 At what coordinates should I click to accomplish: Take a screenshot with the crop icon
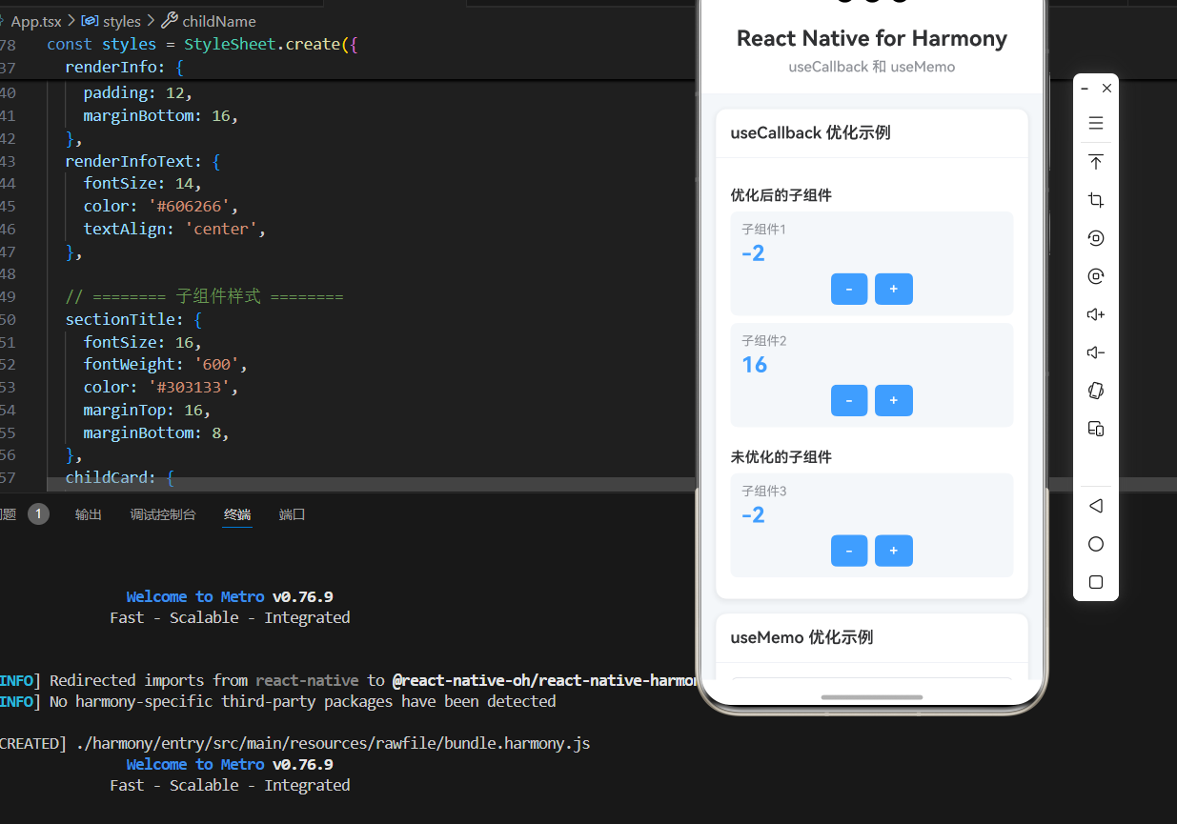coord(1096,200)
